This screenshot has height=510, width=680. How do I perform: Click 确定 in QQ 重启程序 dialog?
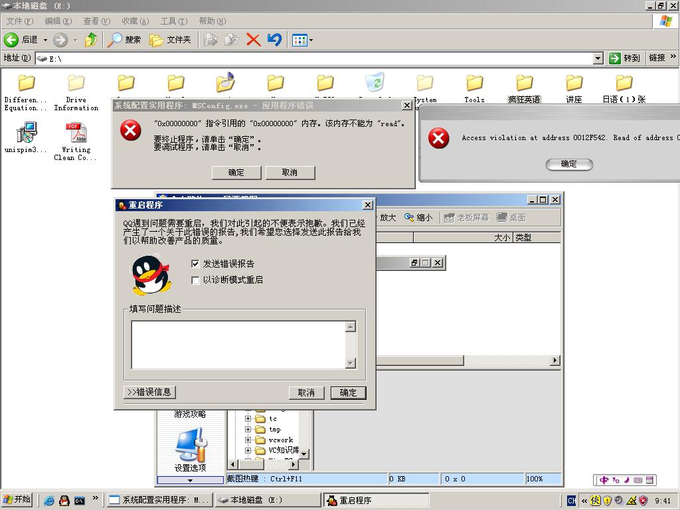(x=348, y=392)
